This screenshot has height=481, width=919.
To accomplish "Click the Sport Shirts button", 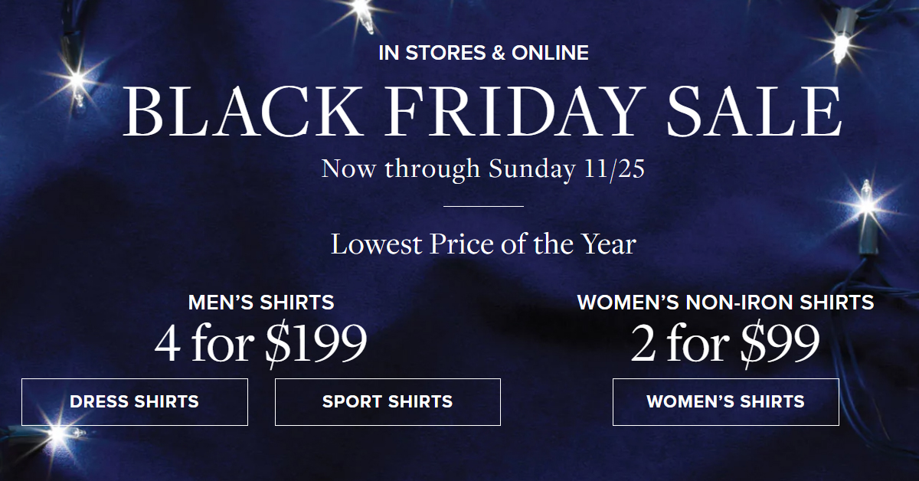I will pos(388,401).
